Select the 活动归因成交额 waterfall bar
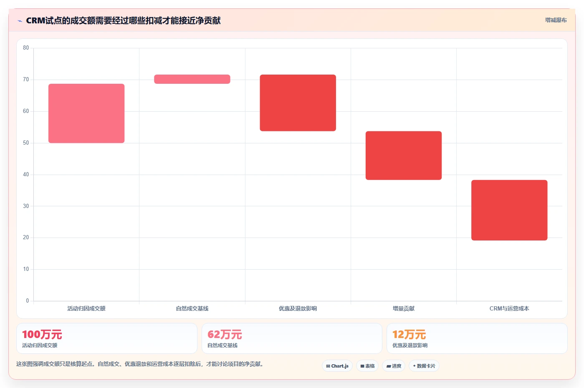 (86, 113)
